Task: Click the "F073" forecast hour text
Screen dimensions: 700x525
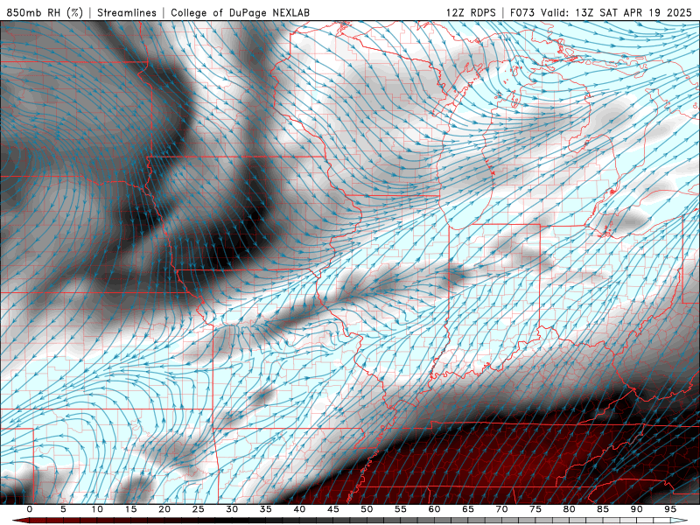Action: [521, 12]
